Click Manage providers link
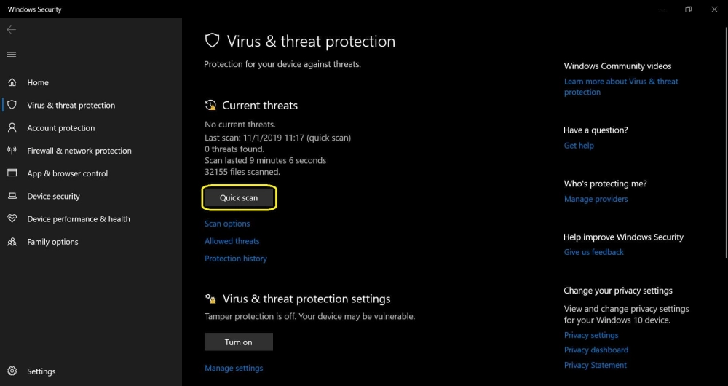The image size is (728, 386). 596,199
